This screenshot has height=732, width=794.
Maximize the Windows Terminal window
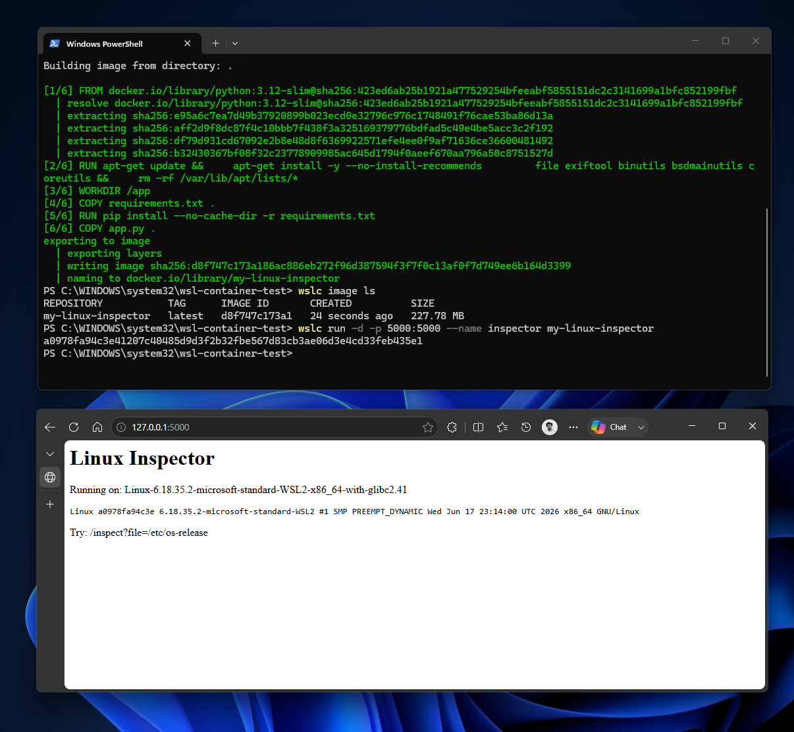point(726,41)
